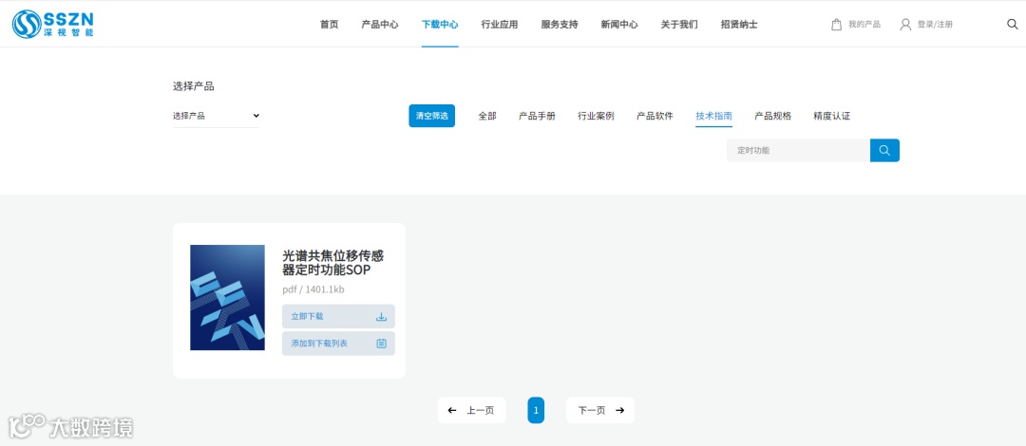Viewport: 1026px width, 446px height.
Task: Open 行业应用 menu
Action: pyautogui.click(x=500, y=24)
